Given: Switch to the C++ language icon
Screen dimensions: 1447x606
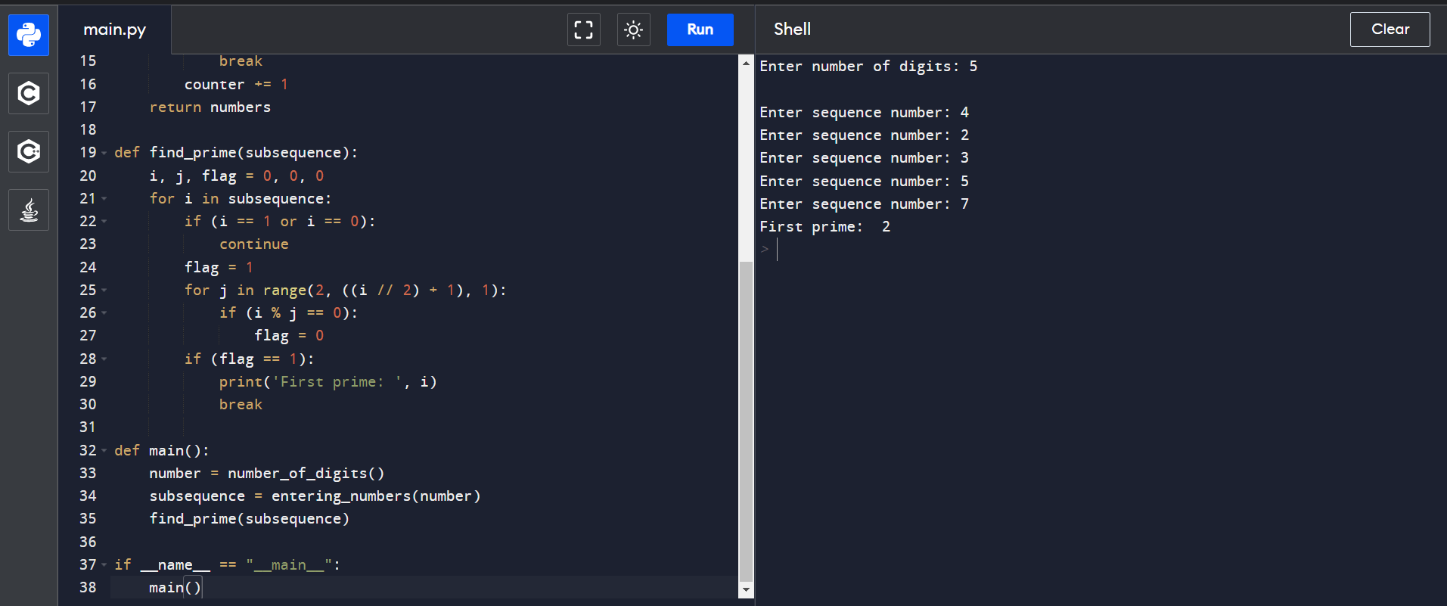Looking at the screenshot, I should [x=29, y=151].
